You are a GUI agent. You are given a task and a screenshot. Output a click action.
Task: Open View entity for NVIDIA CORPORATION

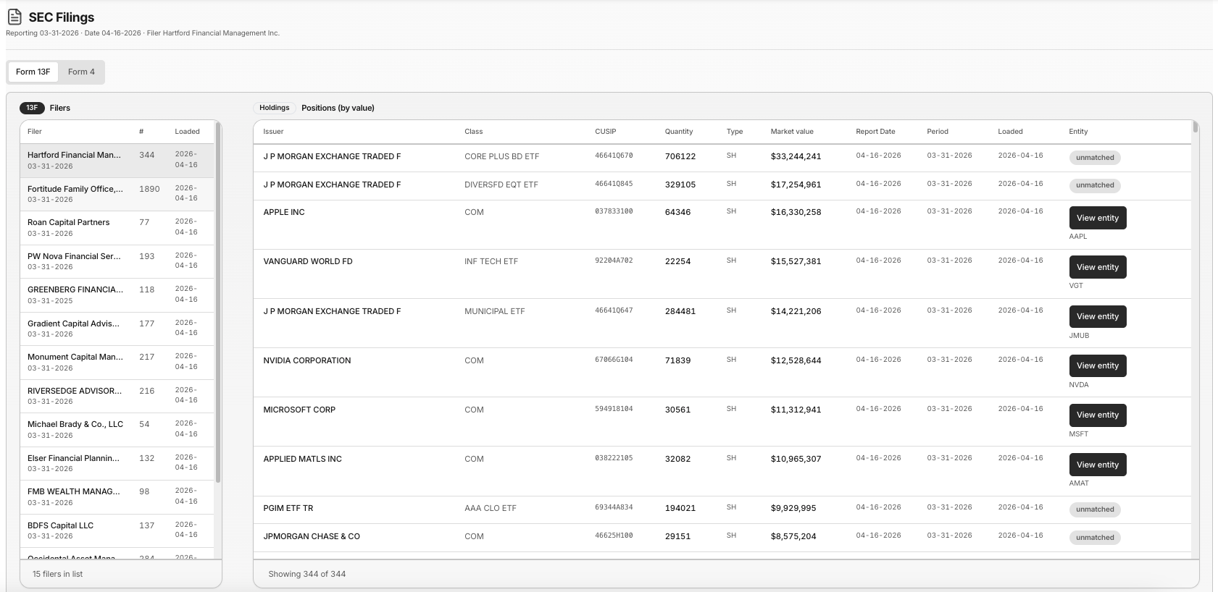coord(1098,365)
